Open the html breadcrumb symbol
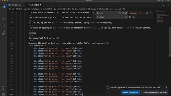 57,9
